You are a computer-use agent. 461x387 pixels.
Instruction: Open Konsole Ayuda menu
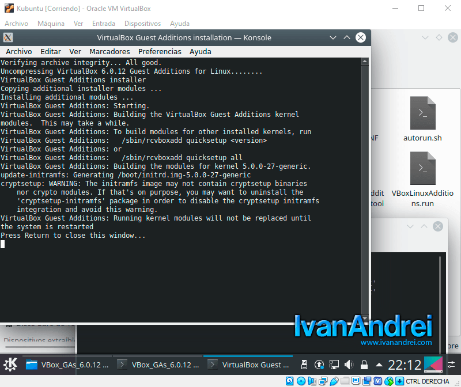tap(200, 52)
